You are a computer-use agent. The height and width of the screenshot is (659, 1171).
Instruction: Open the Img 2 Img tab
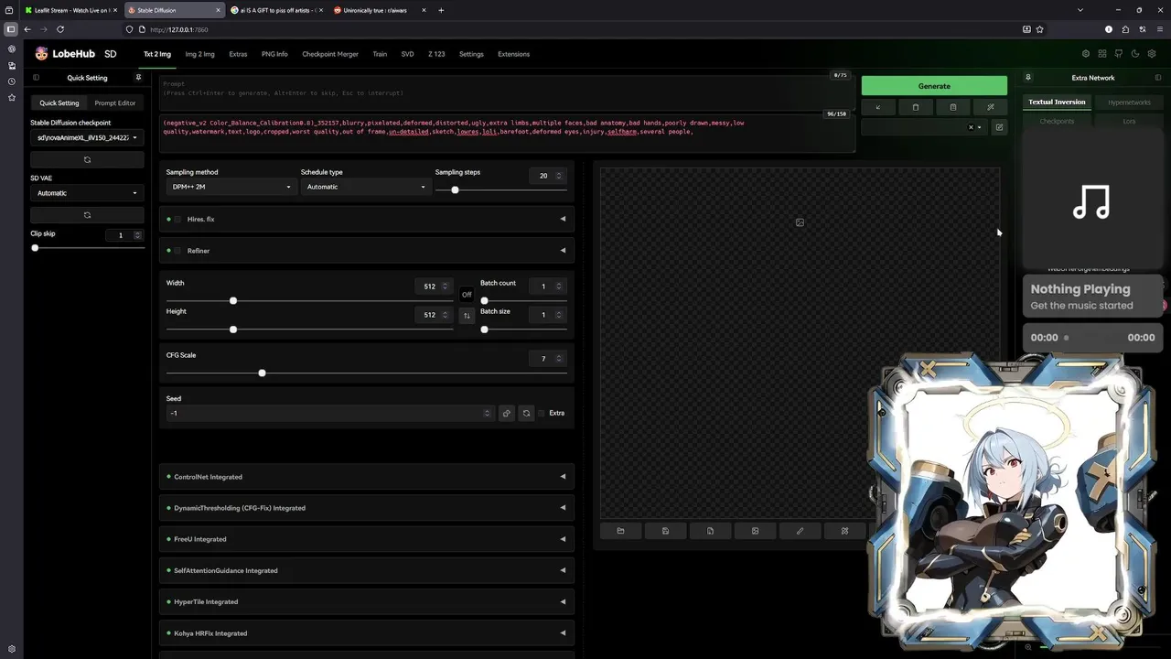[x=199, y=54]
